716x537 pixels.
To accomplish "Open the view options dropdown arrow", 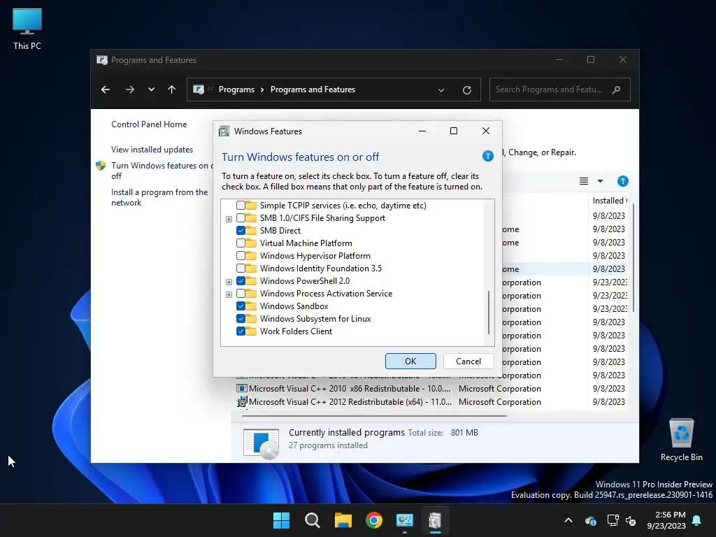I will point(600,181).
